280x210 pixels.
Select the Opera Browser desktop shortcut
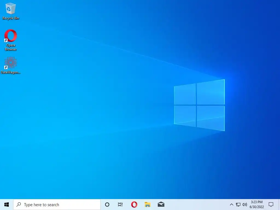(x=11, y=40)
